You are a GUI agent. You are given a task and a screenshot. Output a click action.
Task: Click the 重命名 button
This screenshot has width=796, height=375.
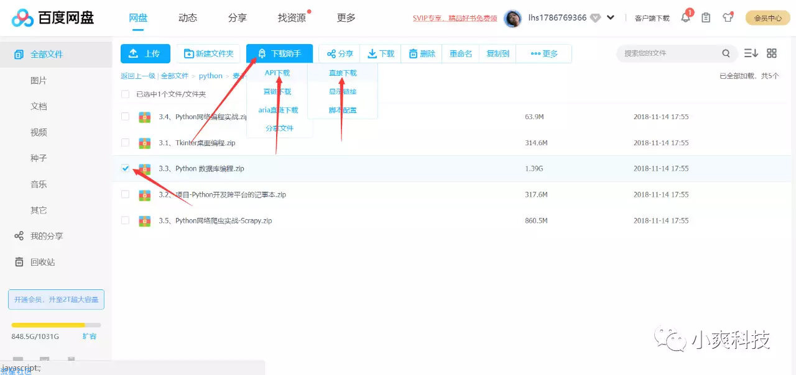coord(461,54)
